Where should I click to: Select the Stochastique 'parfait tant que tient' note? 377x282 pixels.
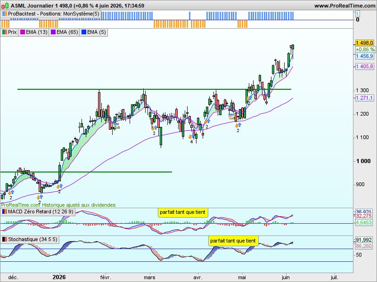[x=233, y=241]
